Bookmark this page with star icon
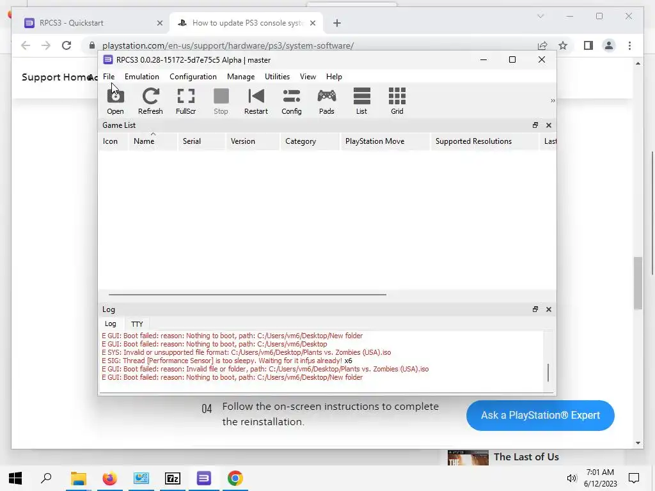 [563, 45]
